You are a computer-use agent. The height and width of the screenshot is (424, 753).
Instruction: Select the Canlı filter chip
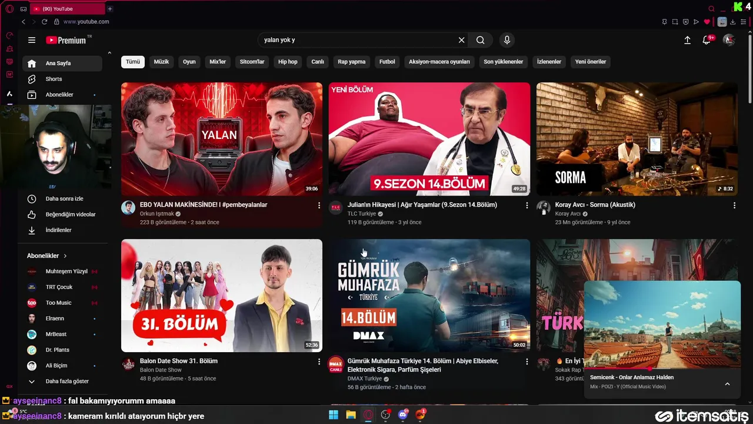pyautogui.click(x=318, y=62)
